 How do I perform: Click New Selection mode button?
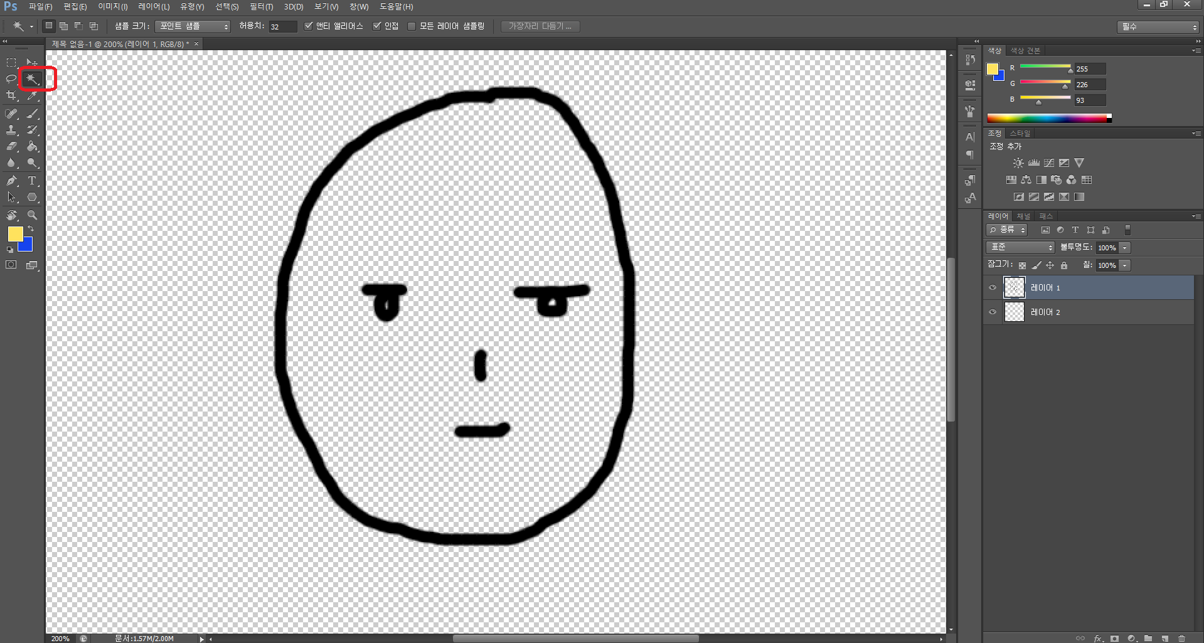48,26
